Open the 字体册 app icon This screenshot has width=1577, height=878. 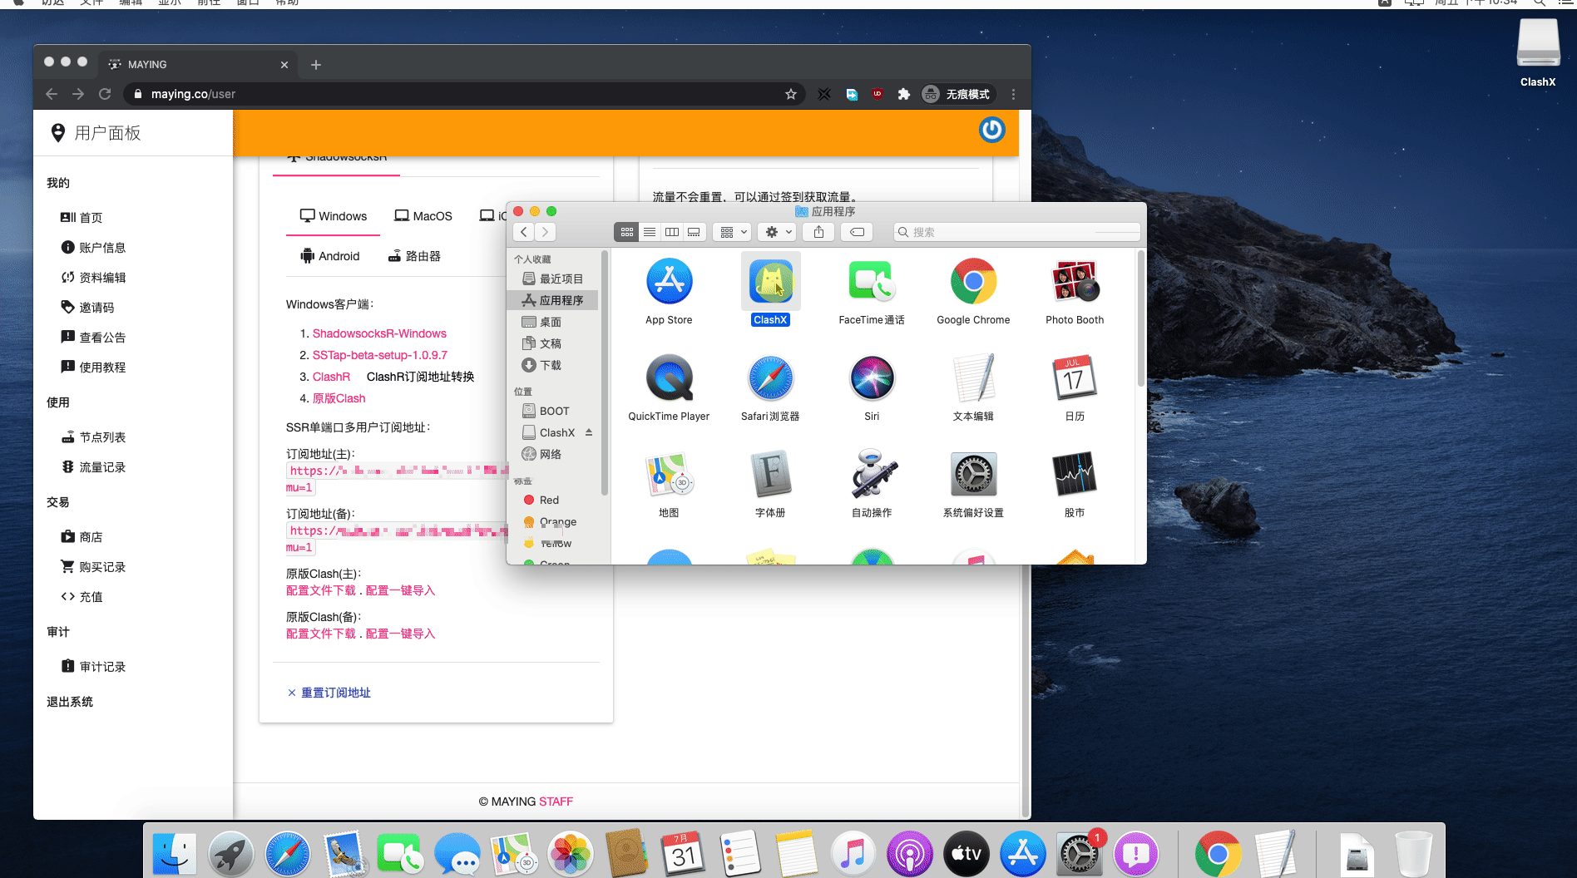coord(770,476)
